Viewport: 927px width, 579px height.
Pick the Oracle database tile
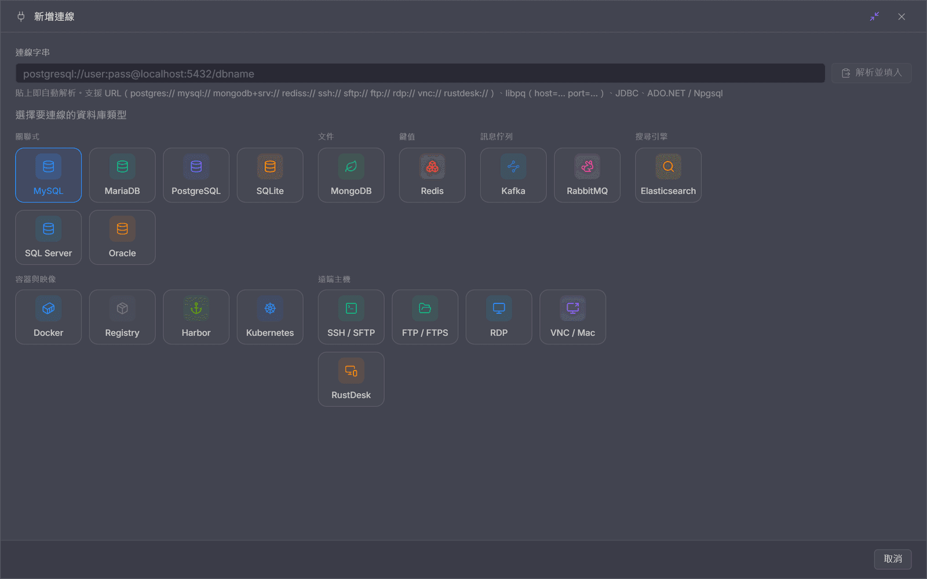pos(122,237)
